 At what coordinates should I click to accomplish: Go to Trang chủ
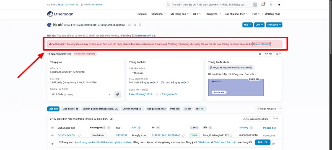[x=142, y=14]
